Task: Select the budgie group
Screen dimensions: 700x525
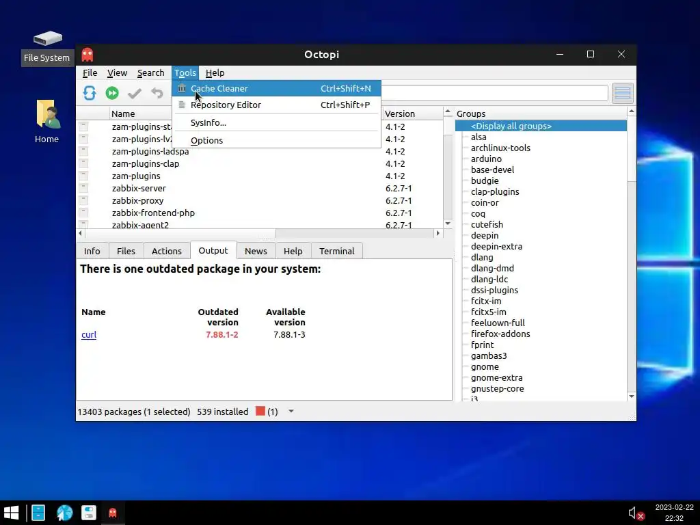Action: 485,180
